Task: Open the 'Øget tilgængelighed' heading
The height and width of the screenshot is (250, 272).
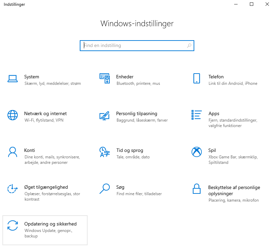Action: pyautogui.click(x=46, y=187)
